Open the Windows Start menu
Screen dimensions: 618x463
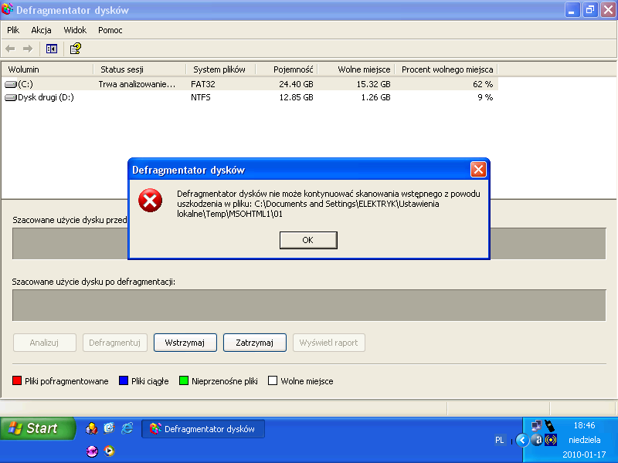38,428
